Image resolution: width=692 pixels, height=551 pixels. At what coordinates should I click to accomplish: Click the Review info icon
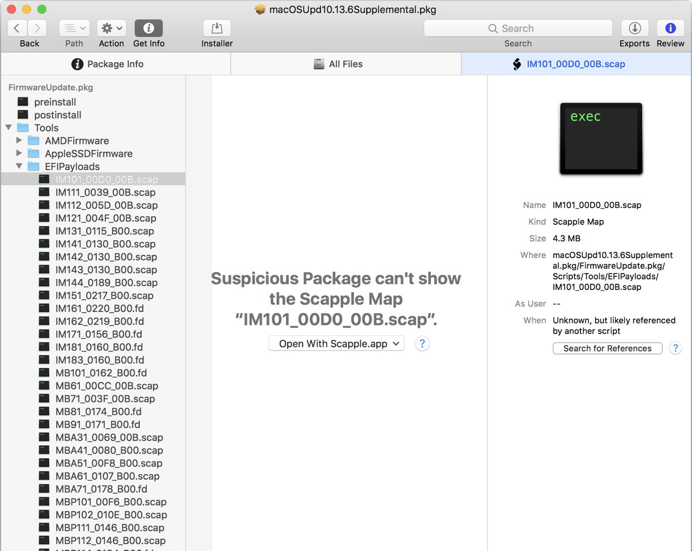(x=670, y=28)
